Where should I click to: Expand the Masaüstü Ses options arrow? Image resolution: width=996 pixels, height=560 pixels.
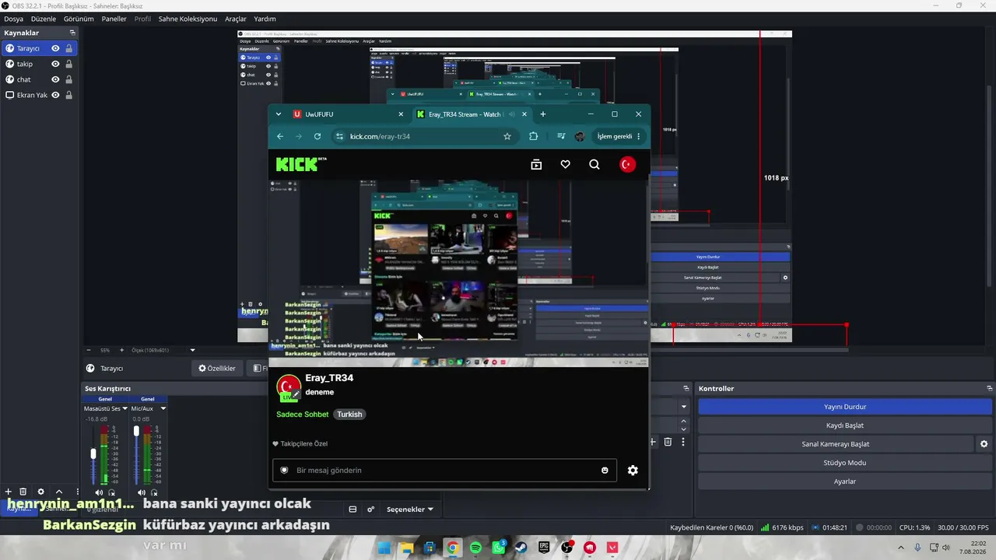[124, 408]
